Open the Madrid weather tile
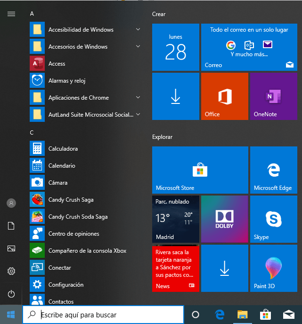302x324 pixels. (x=176, y=219)
